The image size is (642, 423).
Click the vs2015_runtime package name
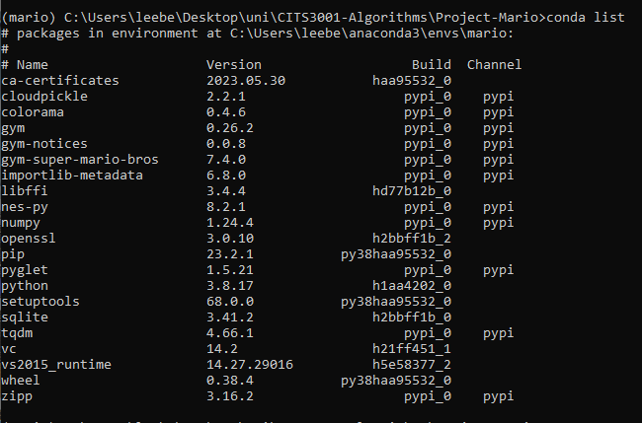click(x=56, y=365)
